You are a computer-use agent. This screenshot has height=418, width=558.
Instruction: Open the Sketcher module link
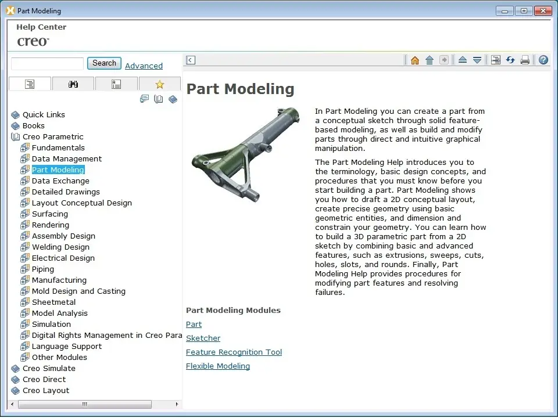point(203,338)
